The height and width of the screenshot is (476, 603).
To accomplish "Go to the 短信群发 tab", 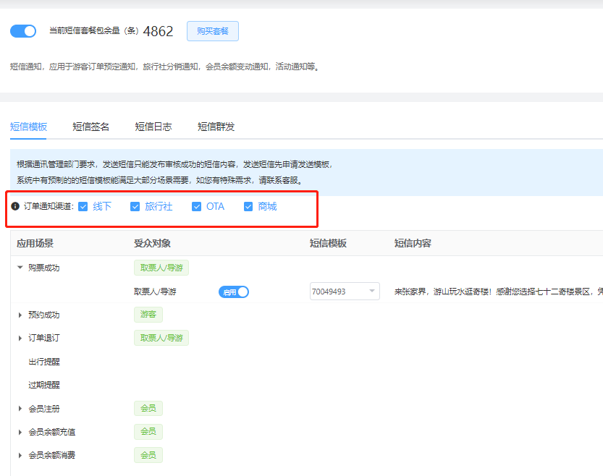I will point(216,127).
